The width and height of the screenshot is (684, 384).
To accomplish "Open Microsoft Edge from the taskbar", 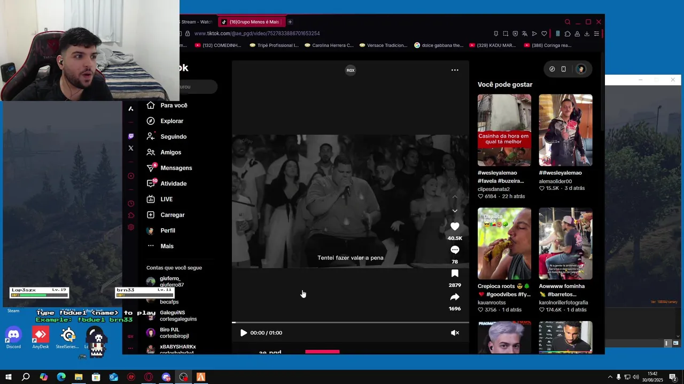I will pyautogui.click(x=61, y=377).
